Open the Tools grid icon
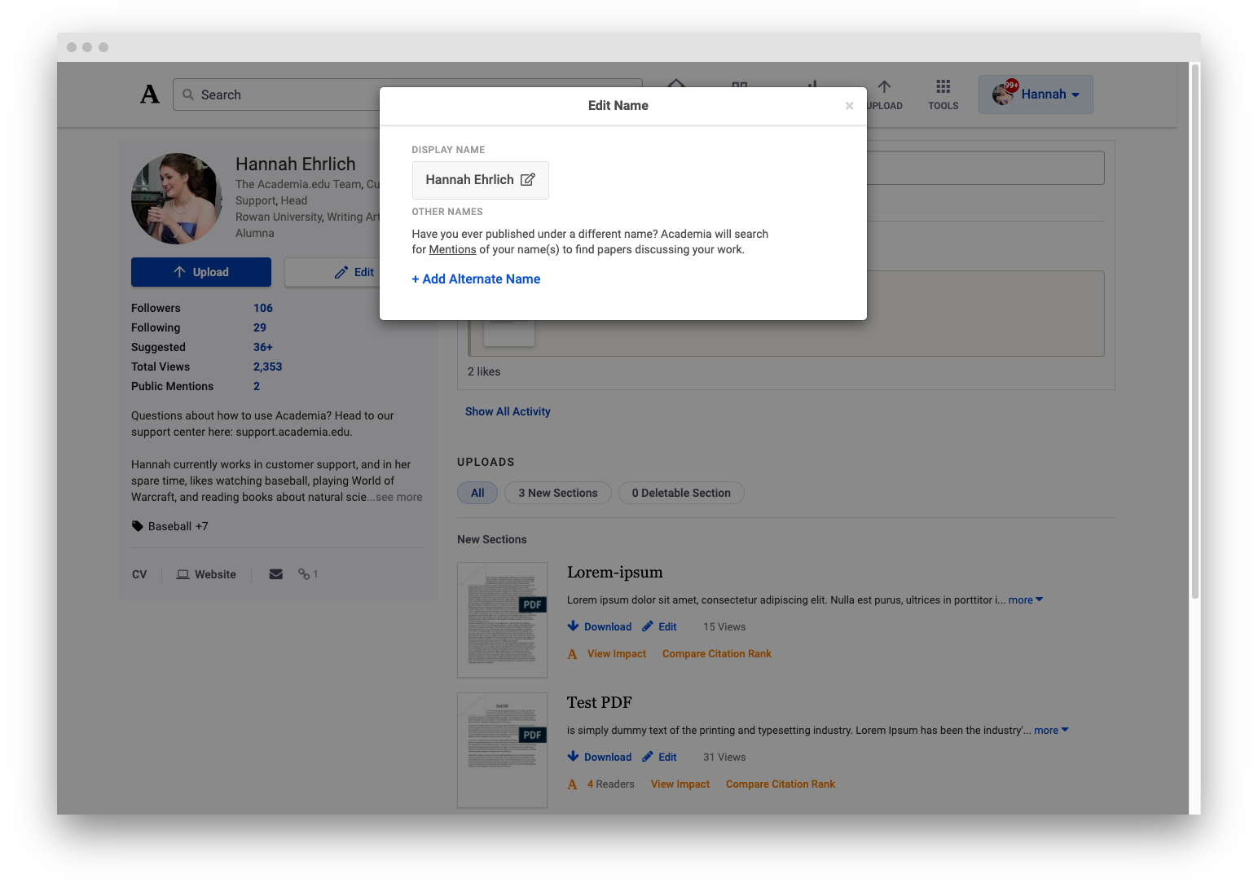Image resolution: width=1258 pixels, height=896 pixels. click(943, 87)
